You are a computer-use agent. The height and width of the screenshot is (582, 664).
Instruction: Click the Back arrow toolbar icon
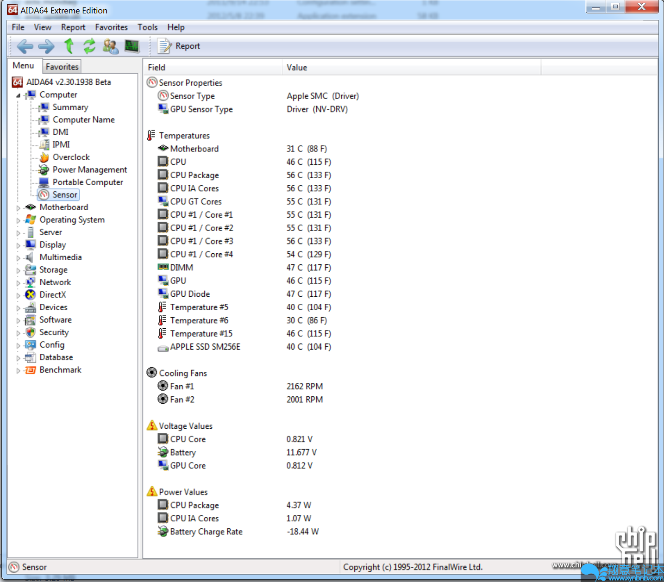tap(25, 46)
